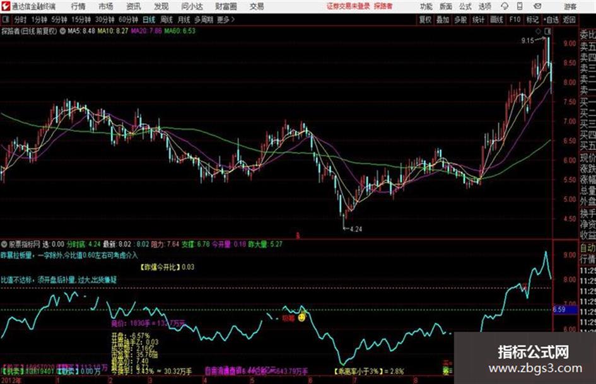Select the 周线 weekly period
The width and height of the screenshot is (596, 384).
point(167,20)
